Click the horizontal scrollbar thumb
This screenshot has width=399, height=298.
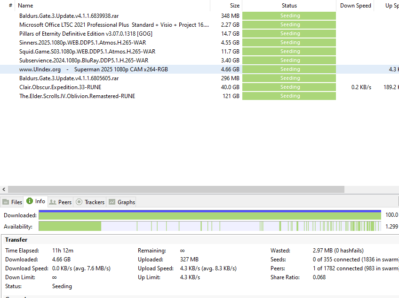coord(176,190)
